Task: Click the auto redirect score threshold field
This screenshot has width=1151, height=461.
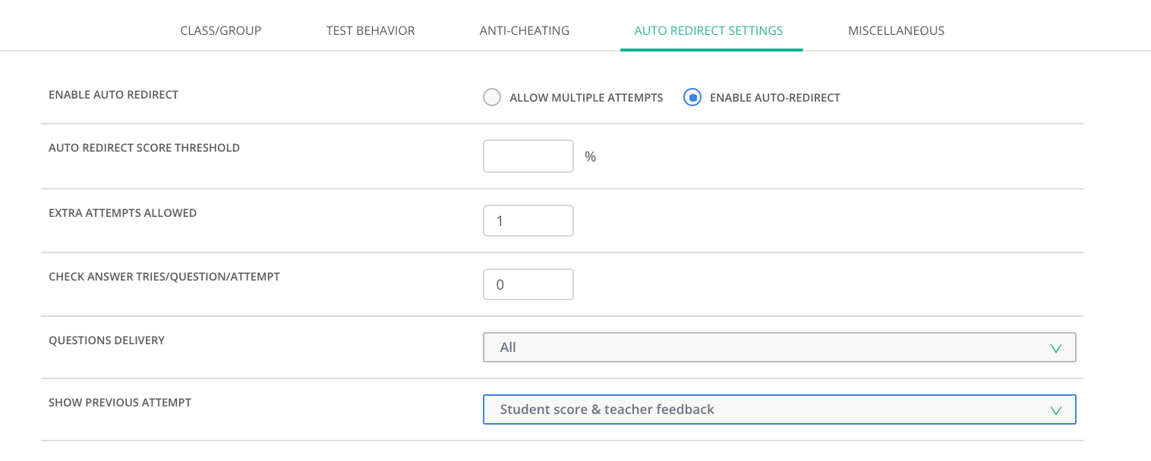Action: (x=528, y=156)
